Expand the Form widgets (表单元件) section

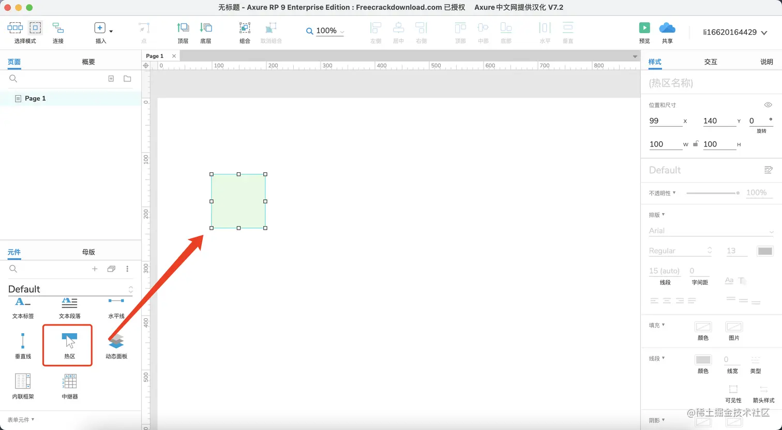[21, 420]
